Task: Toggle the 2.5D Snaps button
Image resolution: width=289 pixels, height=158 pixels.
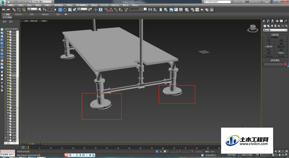Action: (106, 10)
